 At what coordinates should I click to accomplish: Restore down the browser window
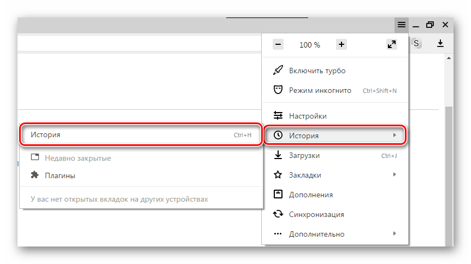tap(430, 25)
